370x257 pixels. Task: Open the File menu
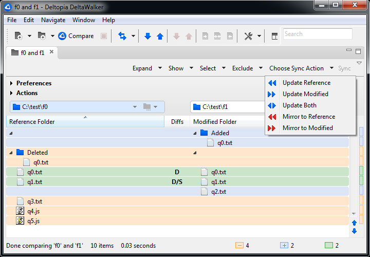tap(12, 20)
